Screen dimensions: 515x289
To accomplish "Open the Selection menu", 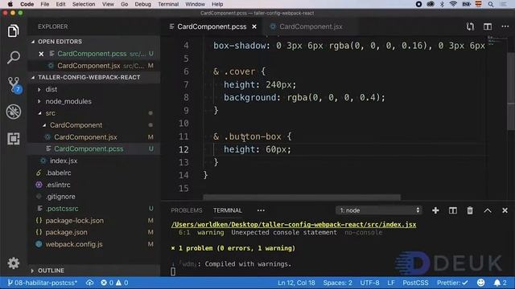I will coord(84,4).
